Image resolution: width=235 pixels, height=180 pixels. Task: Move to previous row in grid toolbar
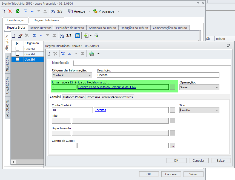[41, 35]
